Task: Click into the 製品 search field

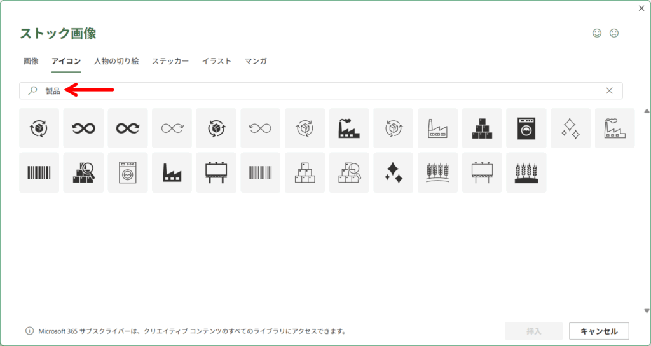Action: (x=318, y=91)
